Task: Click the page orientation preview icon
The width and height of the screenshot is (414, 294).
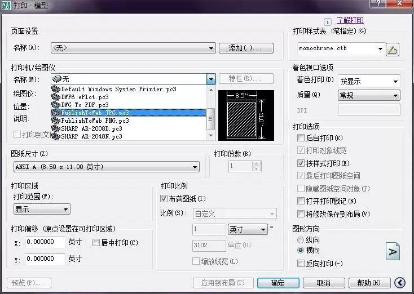Action: [393, 251]
